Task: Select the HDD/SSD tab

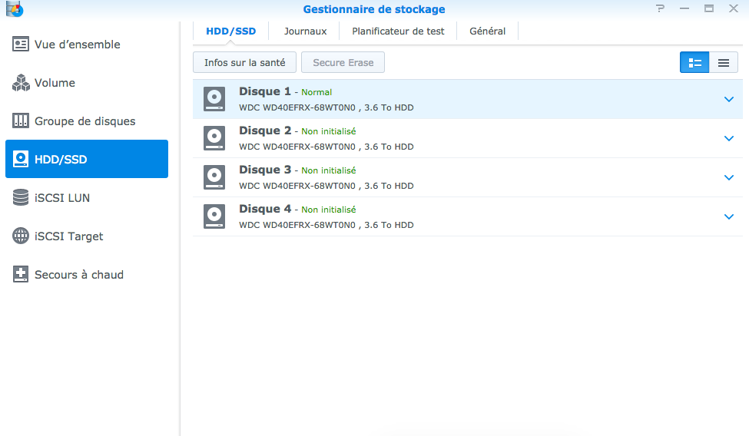Action: coord(230,31)
